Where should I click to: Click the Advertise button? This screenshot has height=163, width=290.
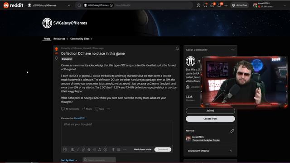(x=239, y=5)
